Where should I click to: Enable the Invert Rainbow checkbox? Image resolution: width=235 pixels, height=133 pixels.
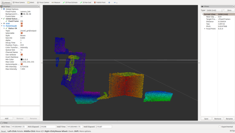click(22, 57)
